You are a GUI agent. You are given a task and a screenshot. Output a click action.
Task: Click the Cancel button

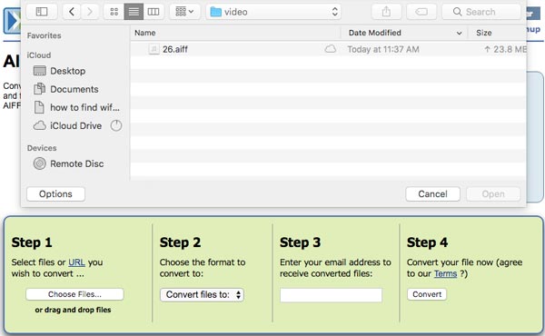[x=432, y=194]
